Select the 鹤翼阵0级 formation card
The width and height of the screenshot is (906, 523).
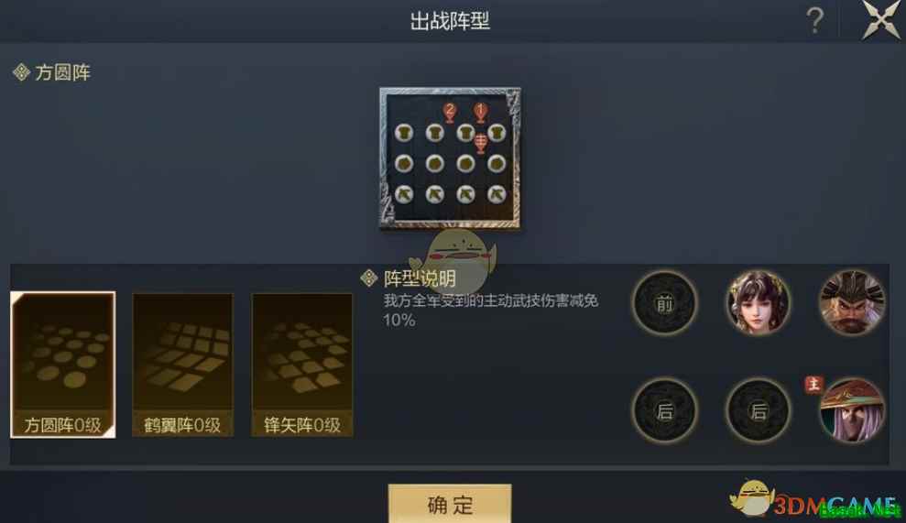point(182,365)
